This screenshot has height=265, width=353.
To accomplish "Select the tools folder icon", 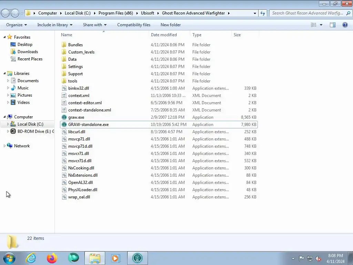I will point(64,81).
